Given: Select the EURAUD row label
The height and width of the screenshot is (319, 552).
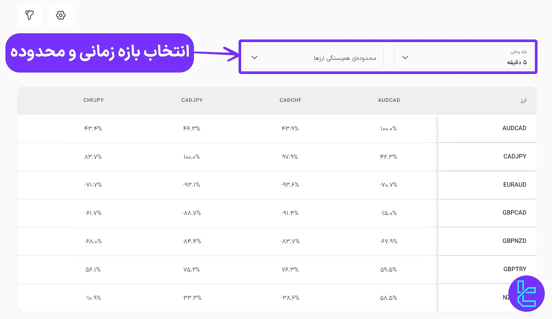Looking at the screenshot, I should [x=515, y=185].
